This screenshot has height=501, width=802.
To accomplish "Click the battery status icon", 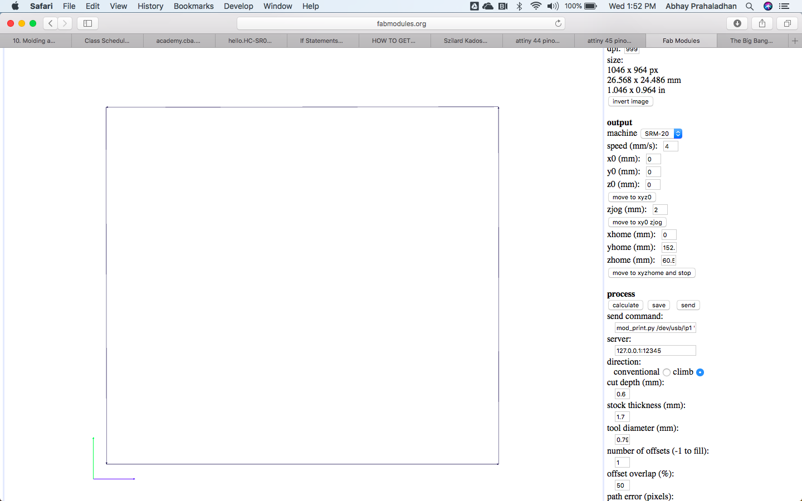I will click(590, 6).
